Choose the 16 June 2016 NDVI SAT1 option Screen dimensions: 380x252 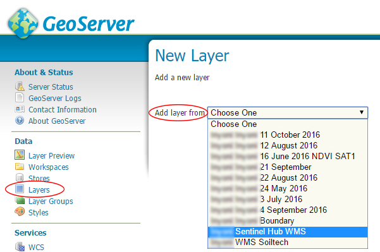(x=288, y=156)
